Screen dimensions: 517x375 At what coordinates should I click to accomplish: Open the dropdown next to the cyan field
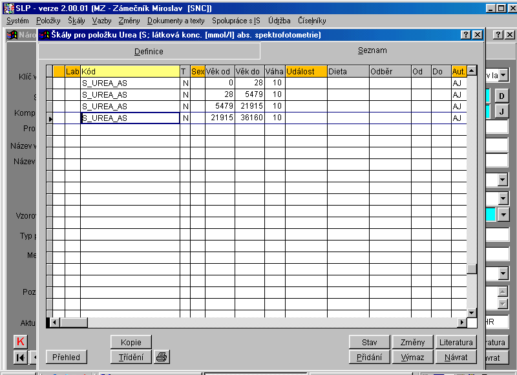coord(503,214)
